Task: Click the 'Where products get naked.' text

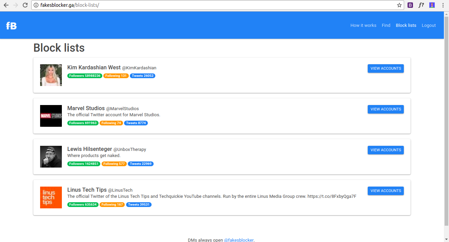Action: [x=94, y=156]
